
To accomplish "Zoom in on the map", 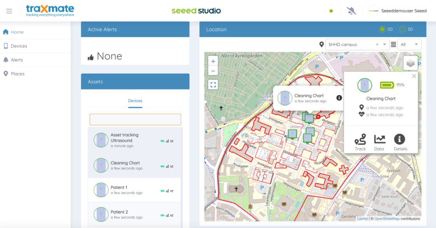I will pos(213,61).
